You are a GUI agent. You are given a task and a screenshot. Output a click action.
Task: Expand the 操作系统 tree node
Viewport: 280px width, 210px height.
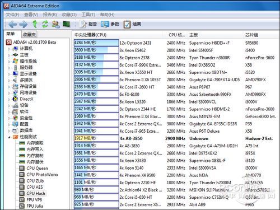tap(9, 62)
